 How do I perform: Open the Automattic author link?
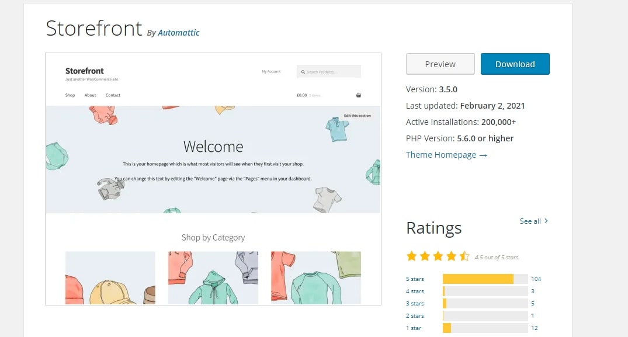[178, 33]
